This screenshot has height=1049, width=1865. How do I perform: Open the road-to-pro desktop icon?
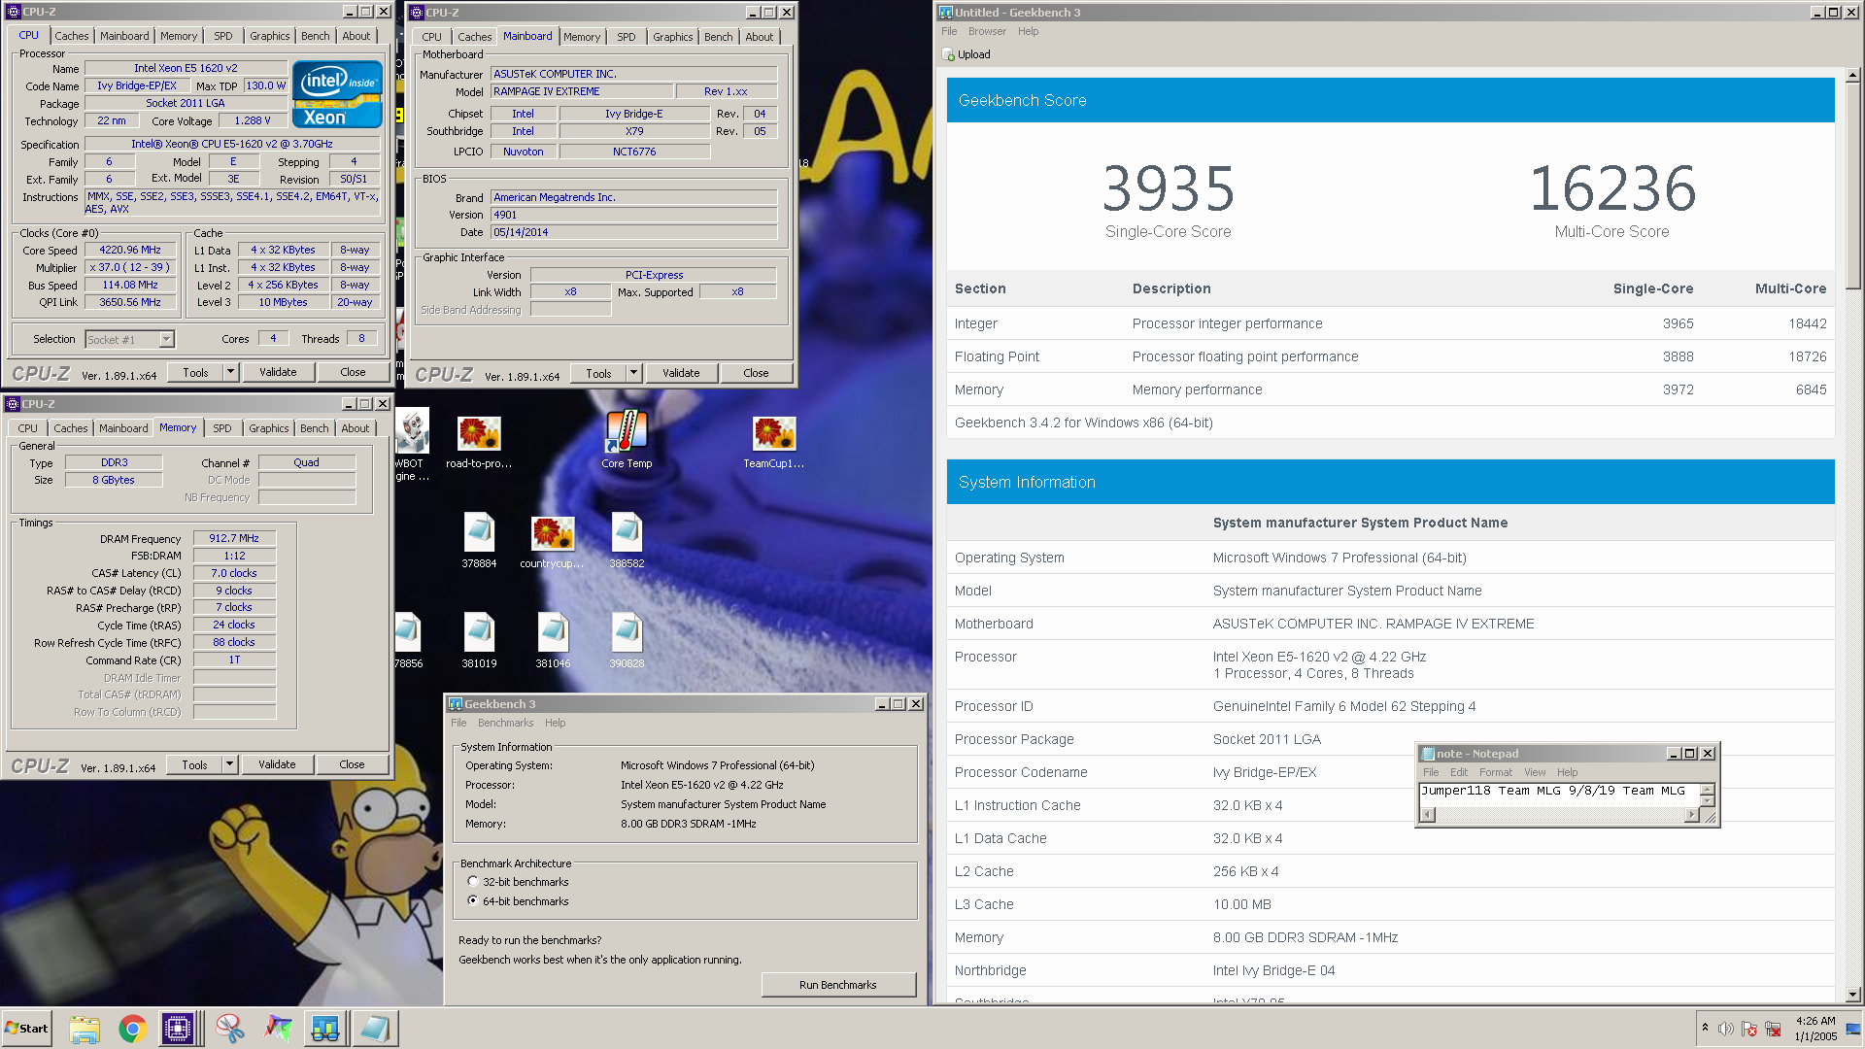point(479,442)
